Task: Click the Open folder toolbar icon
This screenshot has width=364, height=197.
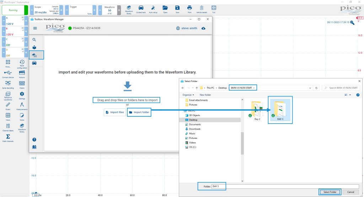Action: tap(165, 10)
